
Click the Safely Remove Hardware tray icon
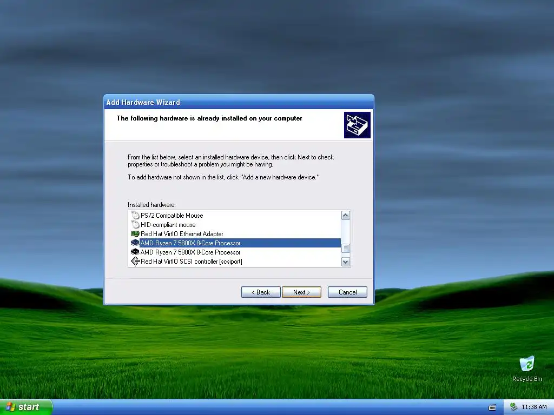[514, 407]
